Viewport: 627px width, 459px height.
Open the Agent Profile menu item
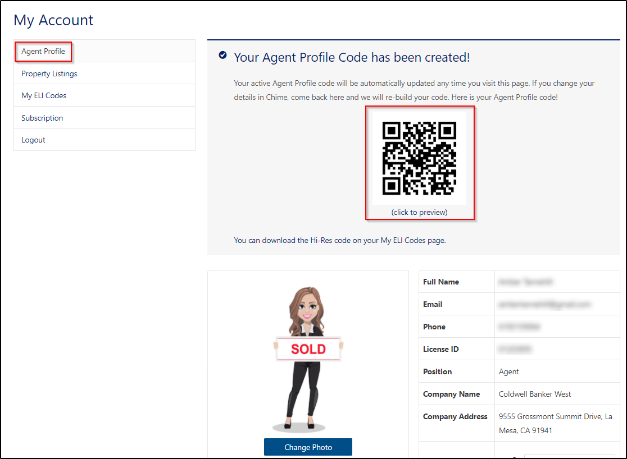43,51
